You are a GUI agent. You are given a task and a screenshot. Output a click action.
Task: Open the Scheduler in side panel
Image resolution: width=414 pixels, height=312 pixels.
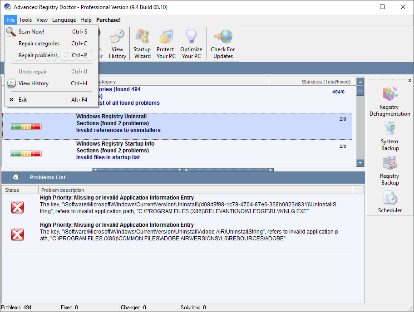point(389,202)
